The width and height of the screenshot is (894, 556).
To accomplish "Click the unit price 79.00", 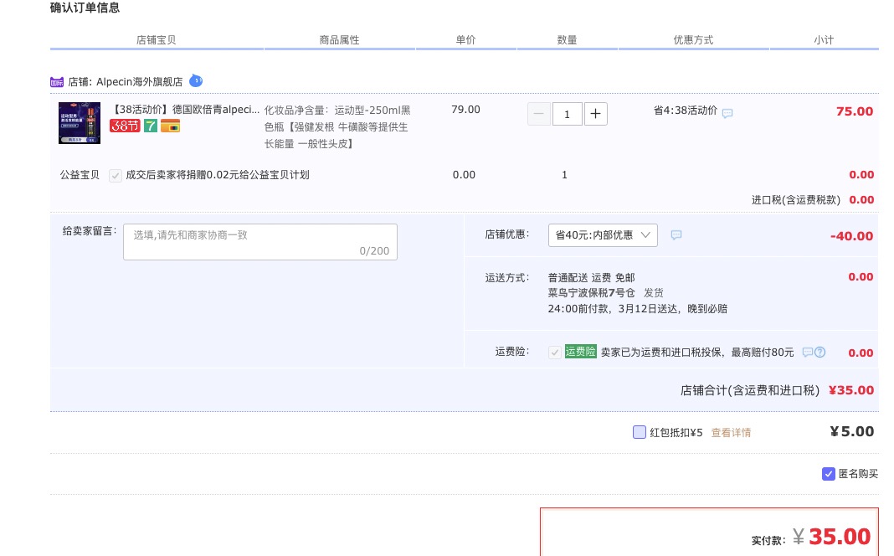I will [x=465, y=110].
